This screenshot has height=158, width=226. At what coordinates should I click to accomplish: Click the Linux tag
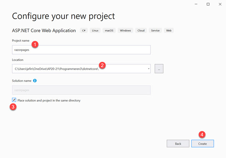pos(95,31)
